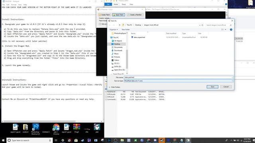This screenshot has height=143, width=255.
Task: Click the Create Patch button in UTPatcher
Action: [x=104, y=15]
